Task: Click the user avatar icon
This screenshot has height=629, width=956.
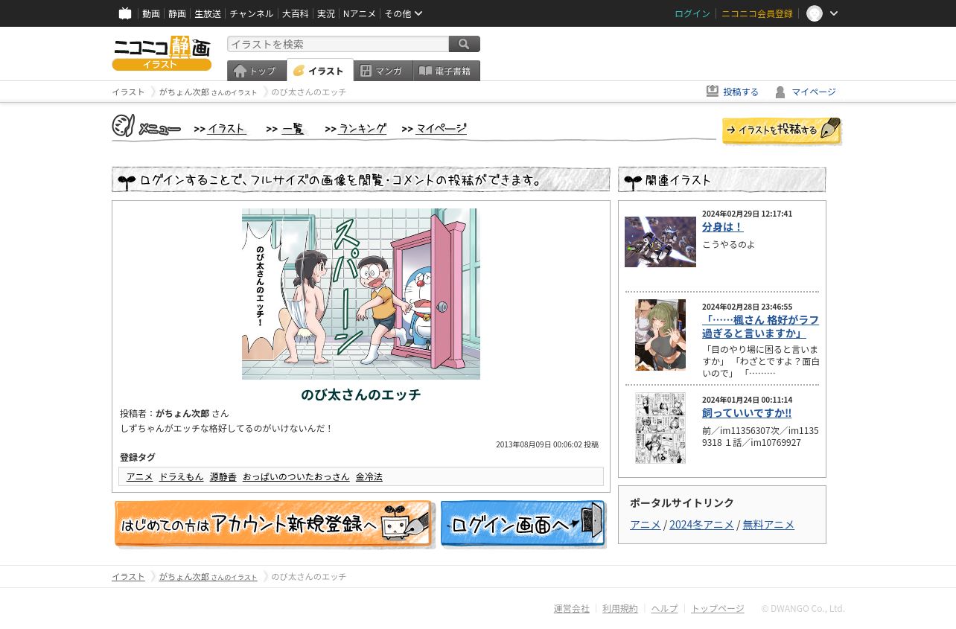Action: coord(815,13)
